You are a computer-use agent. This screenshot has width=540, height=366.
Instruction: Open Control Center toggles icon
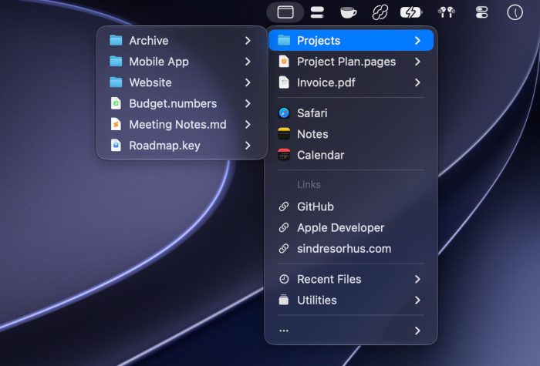click(481, 12)
